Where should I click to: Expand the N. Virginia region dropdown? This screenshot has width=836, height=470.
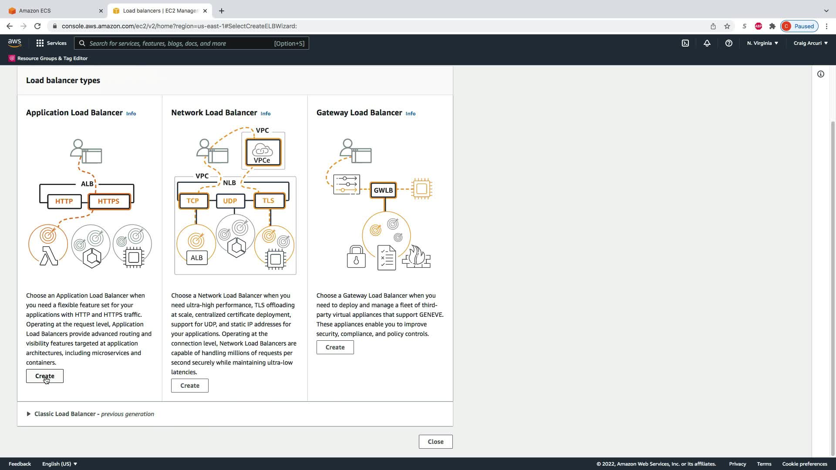(x=762, y=43)
